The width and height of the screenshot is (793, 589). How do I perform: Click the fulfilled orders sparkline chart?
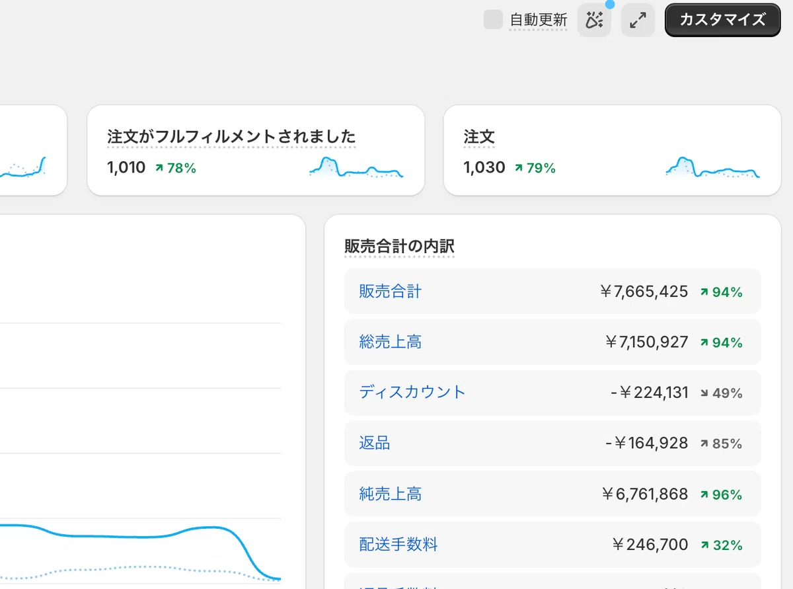(x=356, y=168)
